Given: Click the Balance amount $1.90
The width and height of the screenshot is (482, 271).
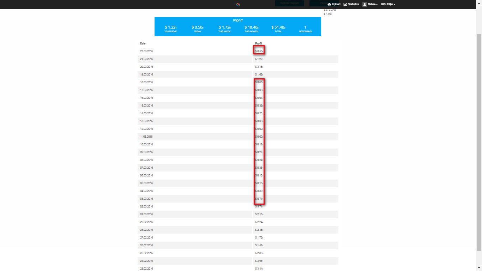Looking at the screenshot, I should coord(328,14).
